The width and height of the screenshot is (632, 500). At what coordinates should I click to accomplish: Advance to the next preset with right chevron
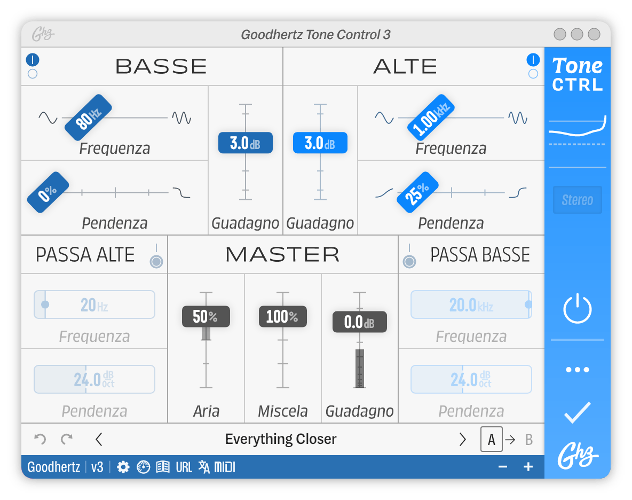462,439
